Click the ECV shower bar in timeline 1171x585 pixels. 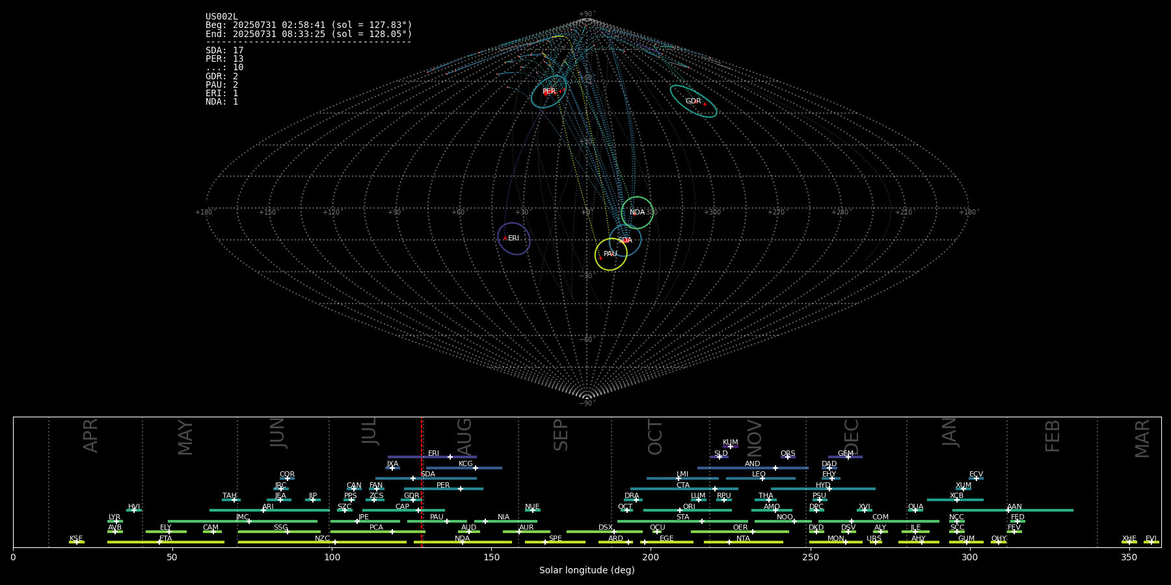976,478
